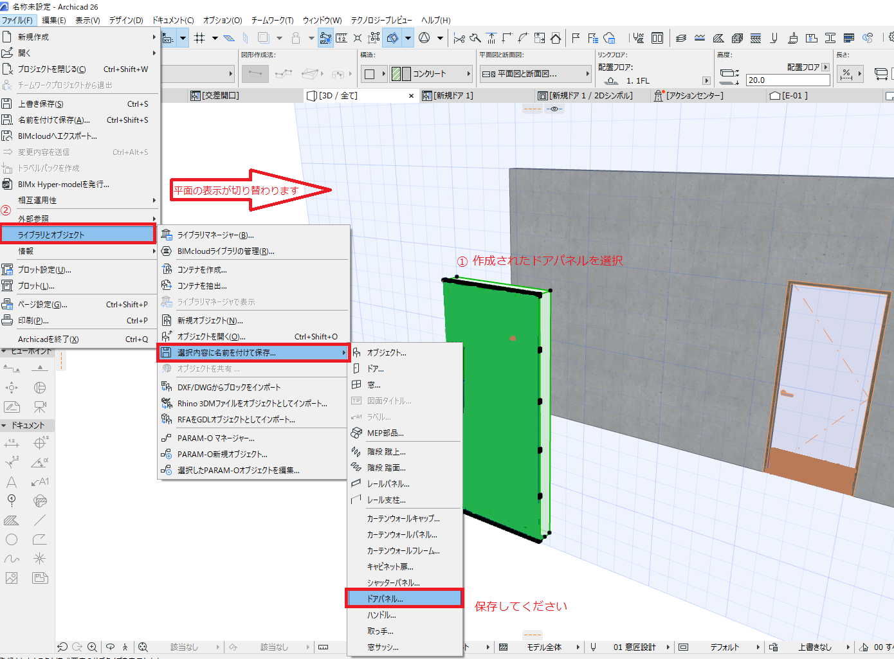Screen dimensions: 894x659
Task: Select the Spline tool
Action: tap(12, 559)
